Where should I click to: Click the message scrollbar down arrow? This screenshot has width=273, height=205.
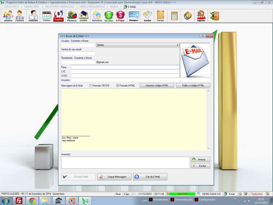(x=209, y=149)
